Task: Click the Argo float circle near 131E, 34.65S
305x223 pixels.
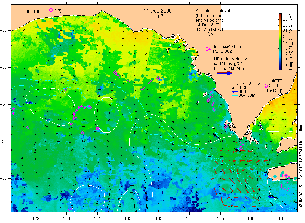Action: pos(98,129)
